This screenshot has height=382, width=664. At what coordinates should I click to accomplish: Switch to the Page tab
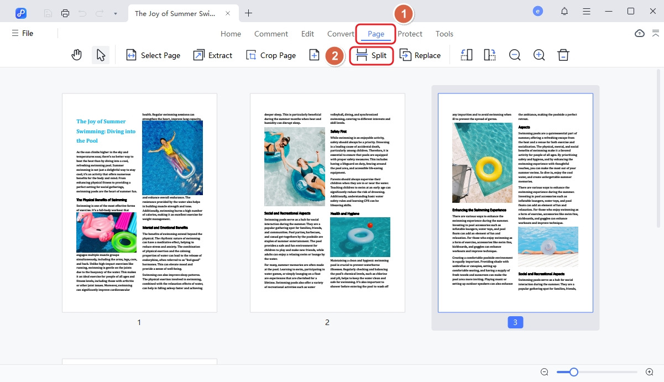click(376, 34)
